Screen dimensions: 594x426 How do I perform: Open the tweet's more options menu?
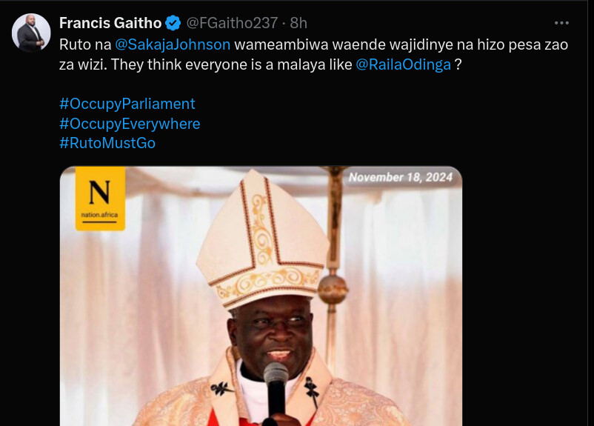coord(561,23)
